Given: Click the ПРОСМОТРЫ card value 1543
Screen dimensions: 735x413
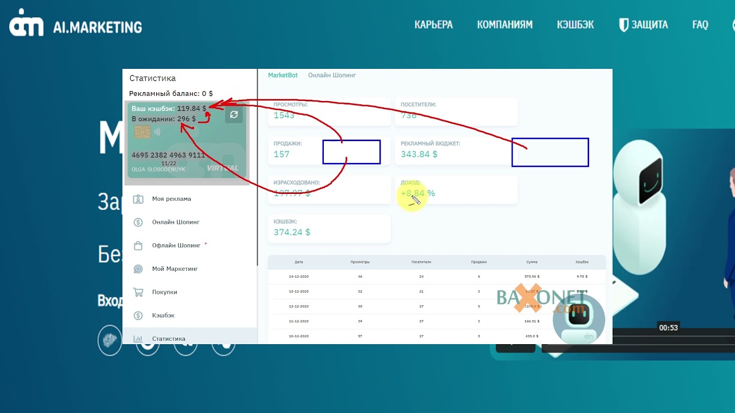Looking at the screenshot, I should pos(284,115).
